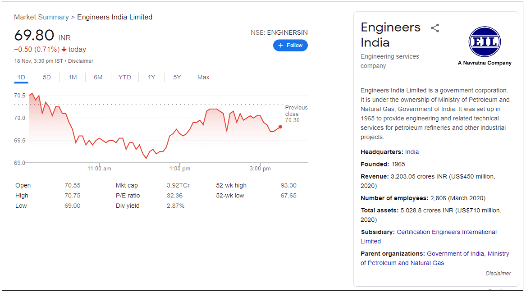Click the 1:00 pm axis label

pos(179,169)
